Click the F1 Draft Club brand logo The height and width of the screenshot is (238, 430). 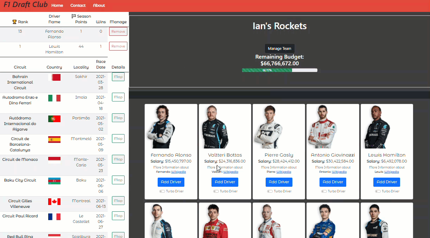(25, 5)
